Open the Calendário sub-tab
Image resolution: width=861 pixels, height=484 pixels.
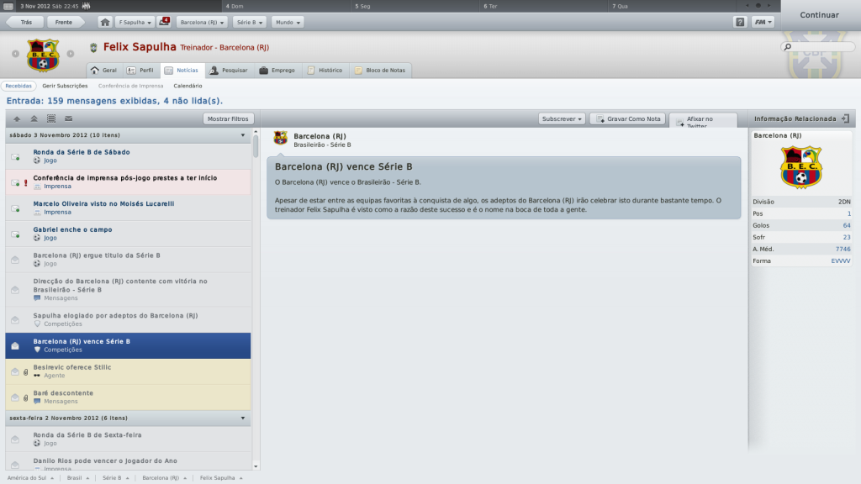click(x=188, y=86)
